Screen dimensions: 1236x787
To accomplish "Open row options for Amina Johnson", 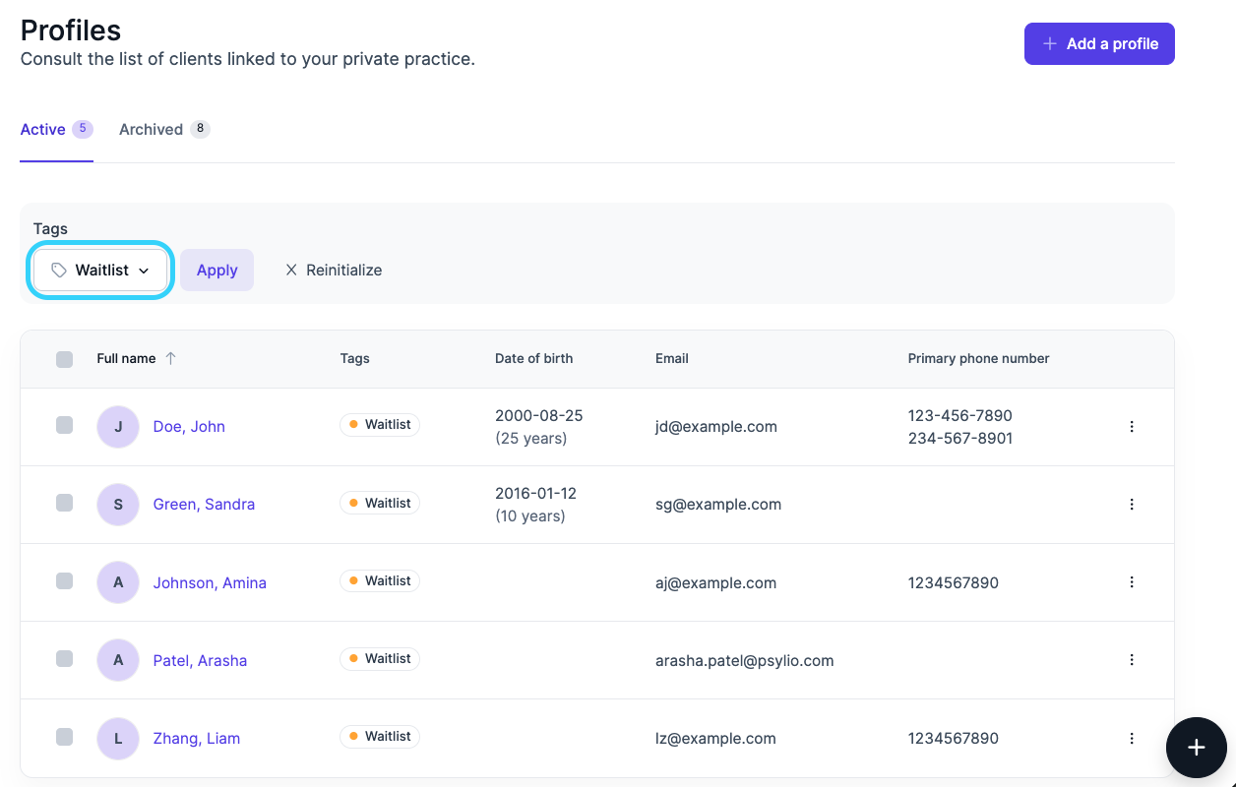I will click(x=1132, y=582).
